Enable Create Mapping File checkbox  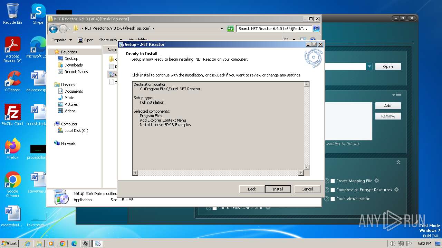tap(333, 181)
